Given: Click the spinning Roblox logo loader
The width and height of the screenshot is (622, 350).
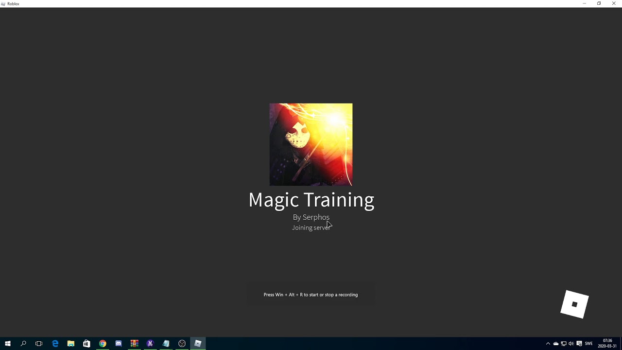Looking at the screenshot, I should (574, 304).
